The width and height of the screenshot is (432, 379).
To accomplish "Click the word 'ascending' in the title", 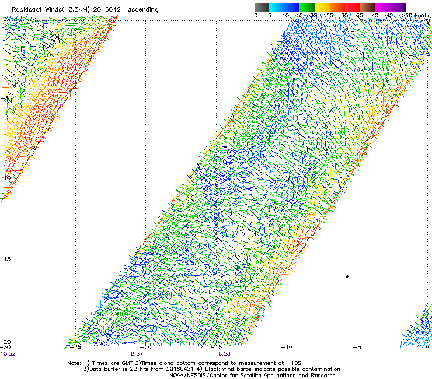I will click(143, 10).
